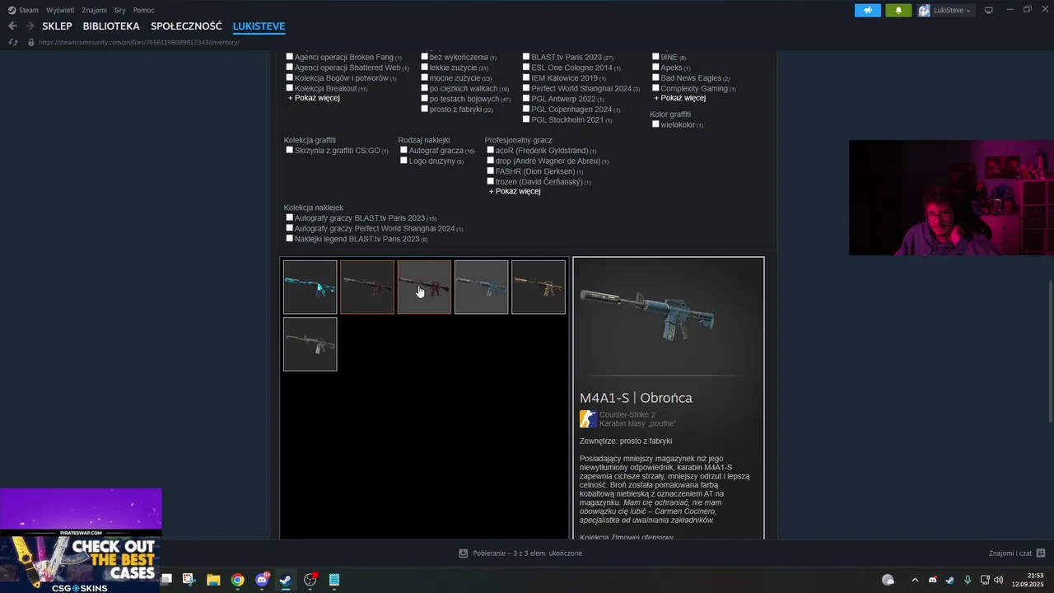The image size is (1054, 593).
Task: Check frozen (David Čerňanský) player filter
Action: 490,181
